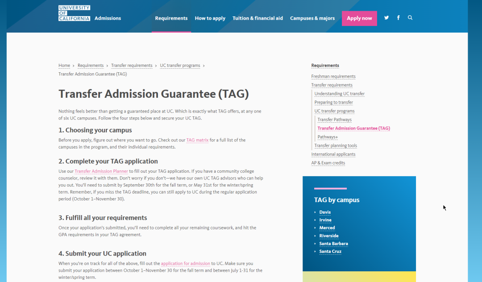Click the TAG by campus heading
This screenshot has height=282, width=482.
coord(337,200)
